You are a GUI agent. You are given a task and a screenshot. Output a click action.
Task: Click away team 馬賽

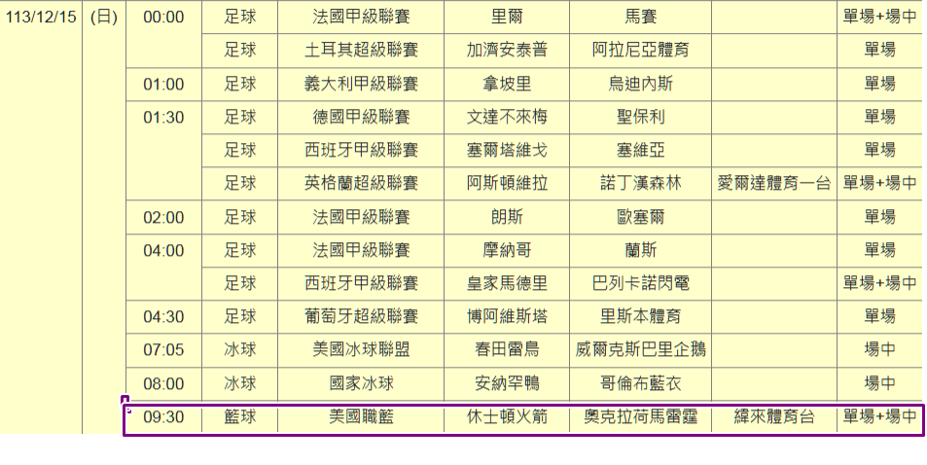point(640,18)
